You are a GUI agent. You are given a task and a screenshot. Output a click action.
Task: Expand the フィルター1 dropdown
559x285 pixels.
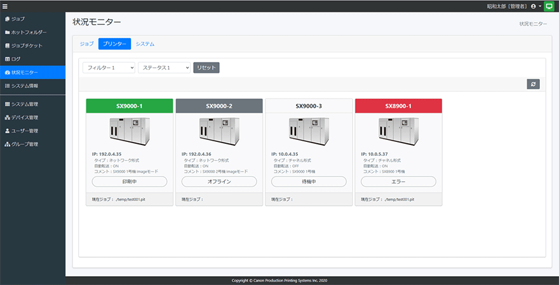point(109,67)
